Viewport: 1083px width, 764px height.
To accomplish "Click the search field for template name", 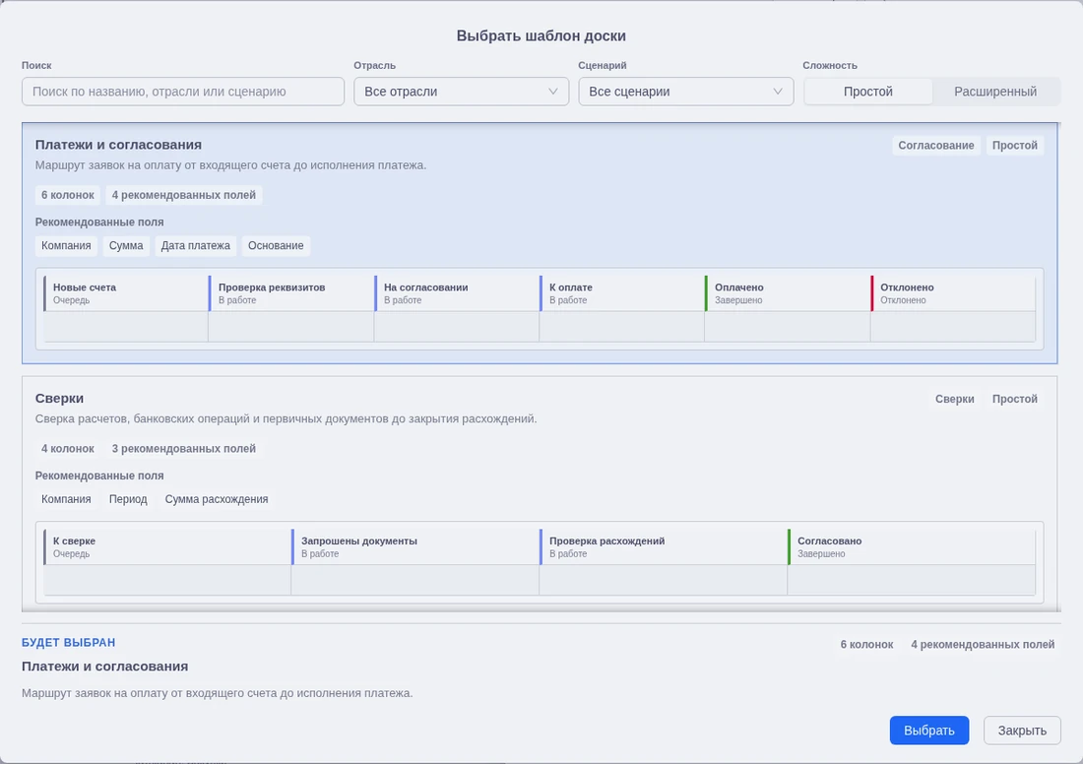I will pos(183,92).
